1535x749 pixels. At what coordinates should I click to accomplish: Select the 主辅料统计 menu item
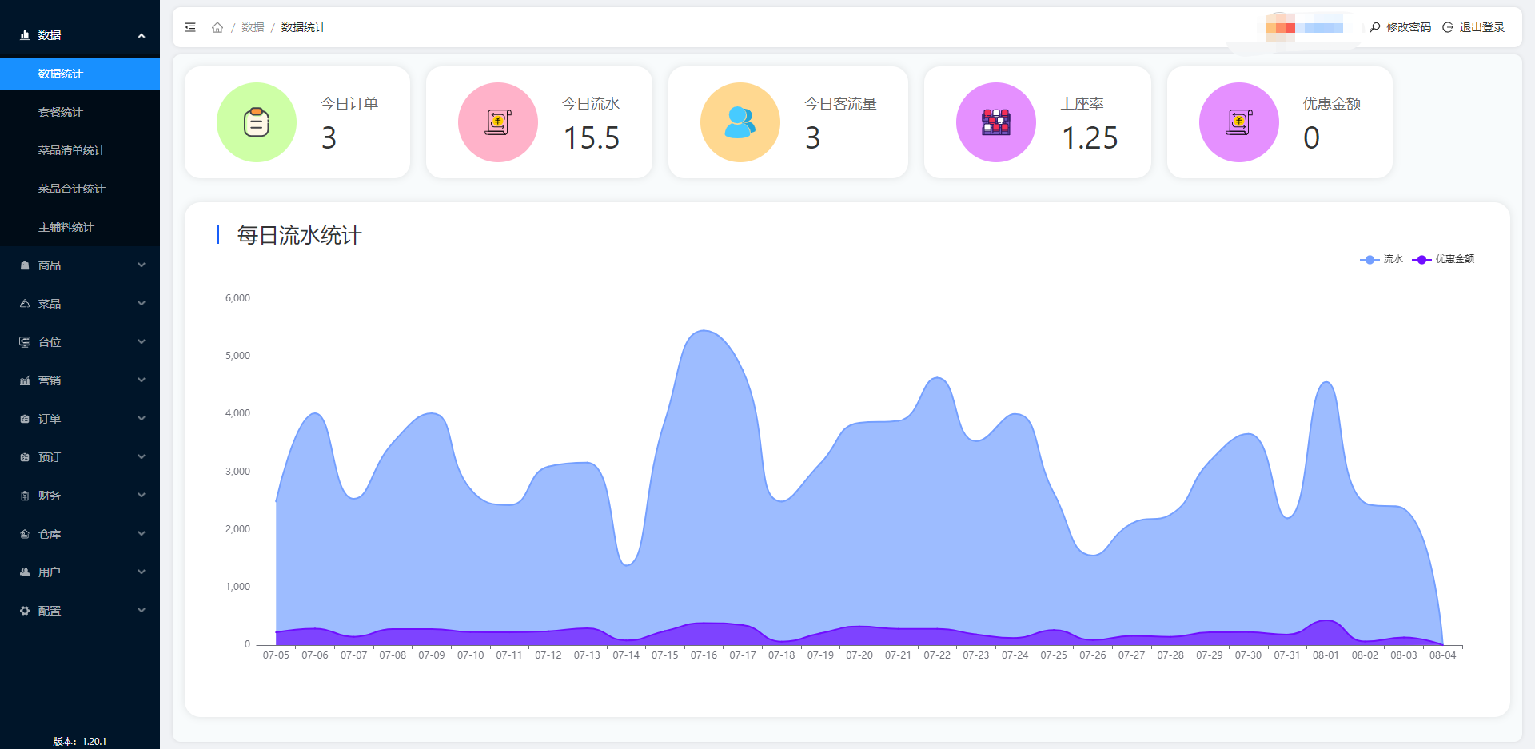coord(66,227)
